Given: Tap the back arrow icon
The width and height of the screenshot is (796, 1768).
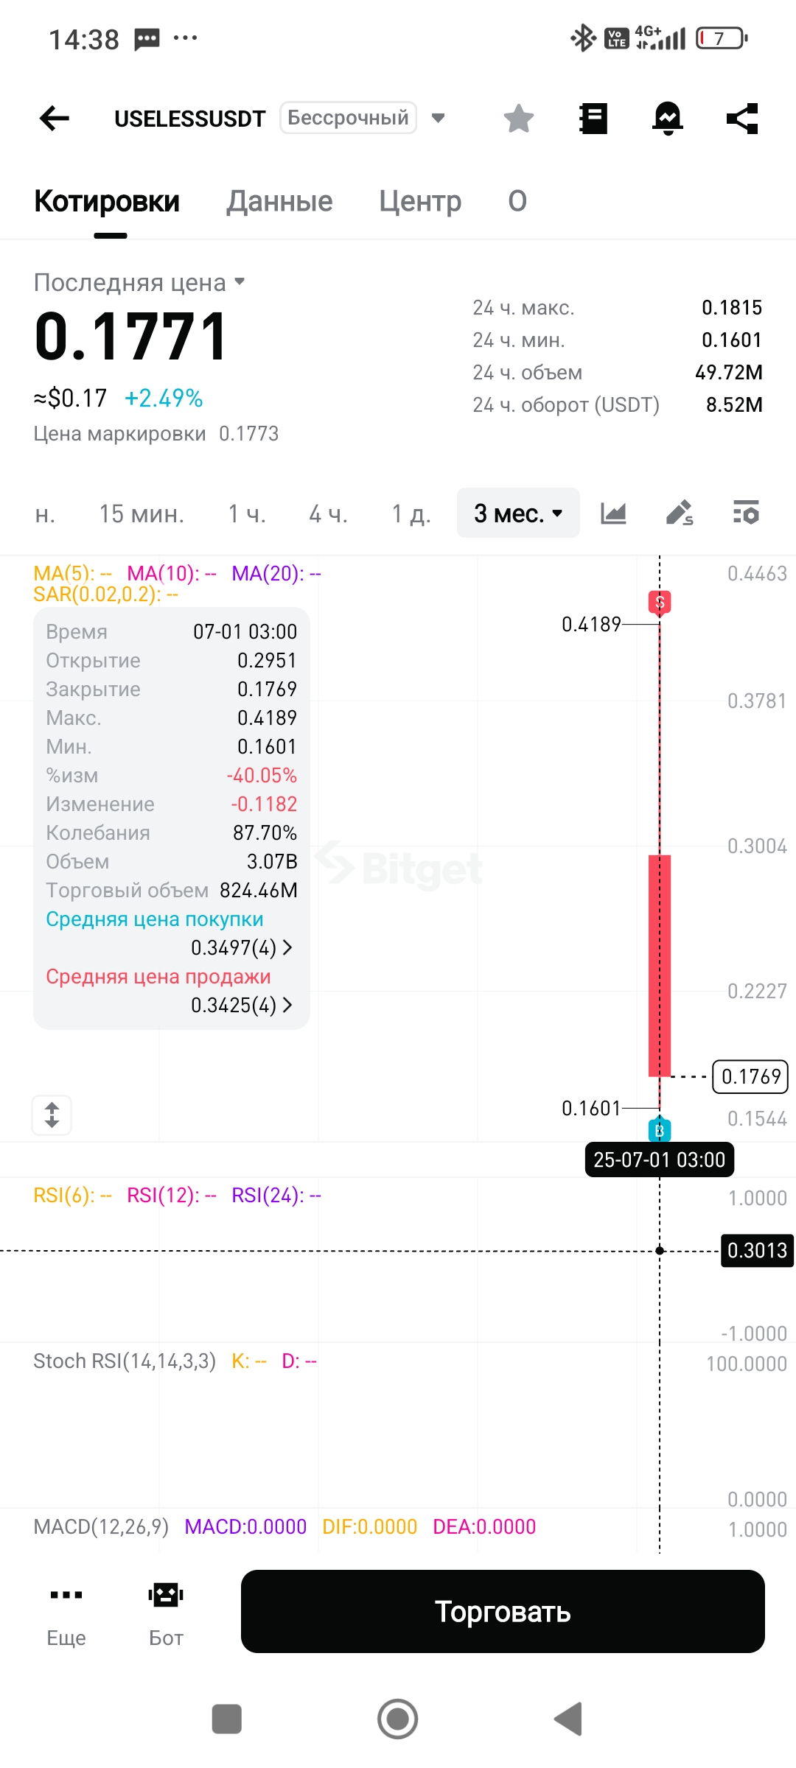Looking at the screenshot, I should pos(55,118).
